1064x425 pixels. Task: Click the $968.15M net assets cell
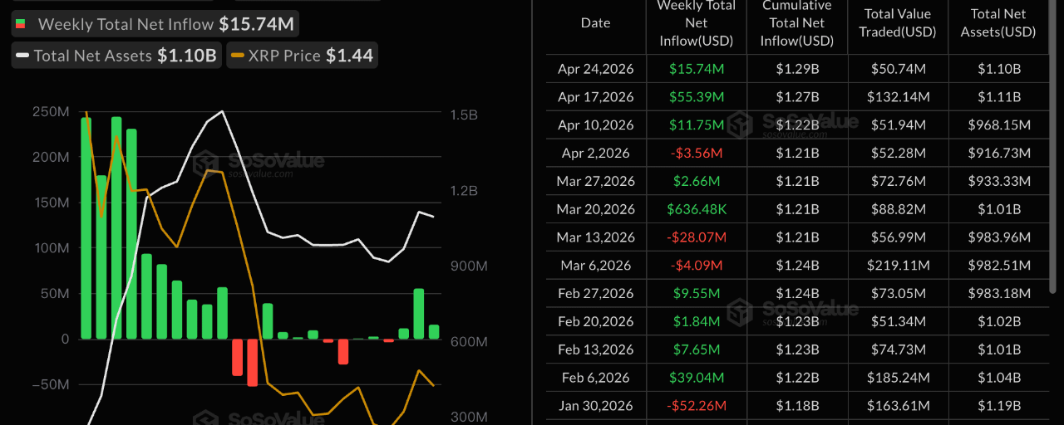[x=998, y=125]
